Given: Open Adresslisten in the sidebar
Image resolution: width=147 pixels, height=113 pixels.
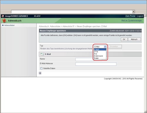Looking at the screenshot, I should coord(9,25).
